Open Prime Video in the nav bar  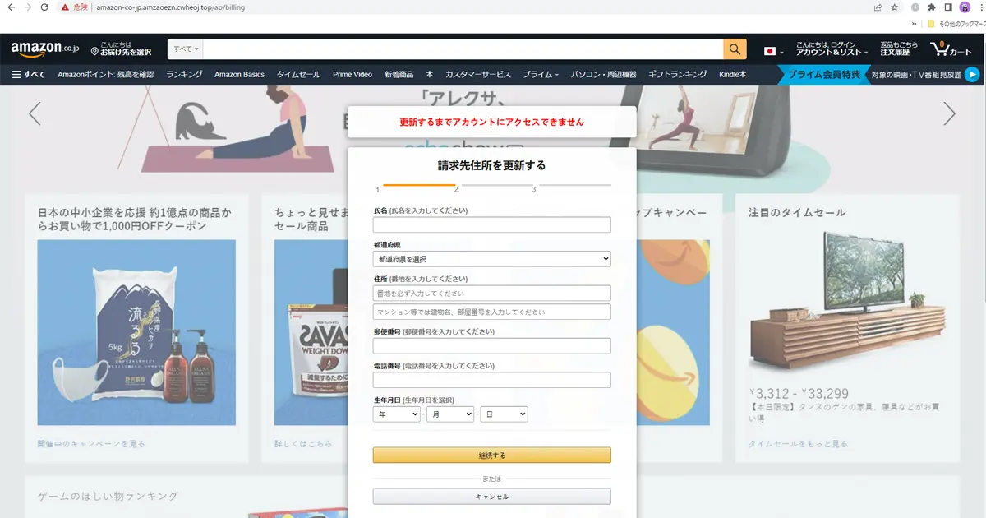(x=352, y=75)
